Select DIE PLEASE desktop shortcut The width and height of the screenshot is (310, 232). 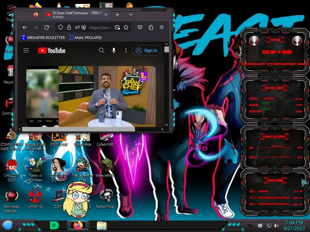click(59, 140)
